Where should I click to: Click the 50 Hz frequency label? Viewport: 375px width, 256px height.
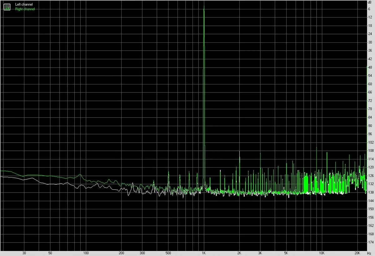click(50, 254)
